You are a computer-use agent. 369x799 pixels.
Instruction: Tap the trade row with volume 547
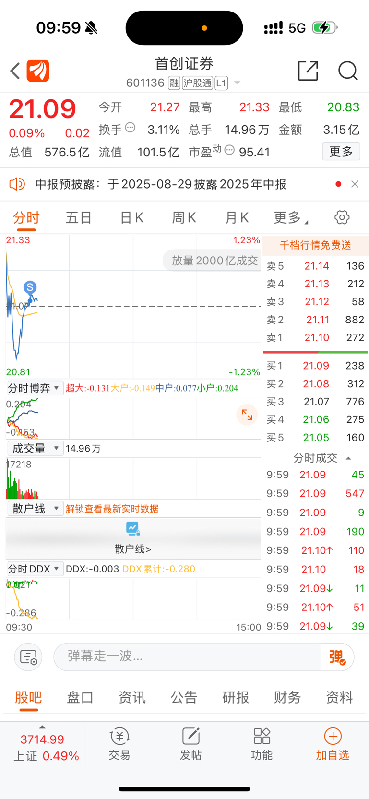pos(315,494)
